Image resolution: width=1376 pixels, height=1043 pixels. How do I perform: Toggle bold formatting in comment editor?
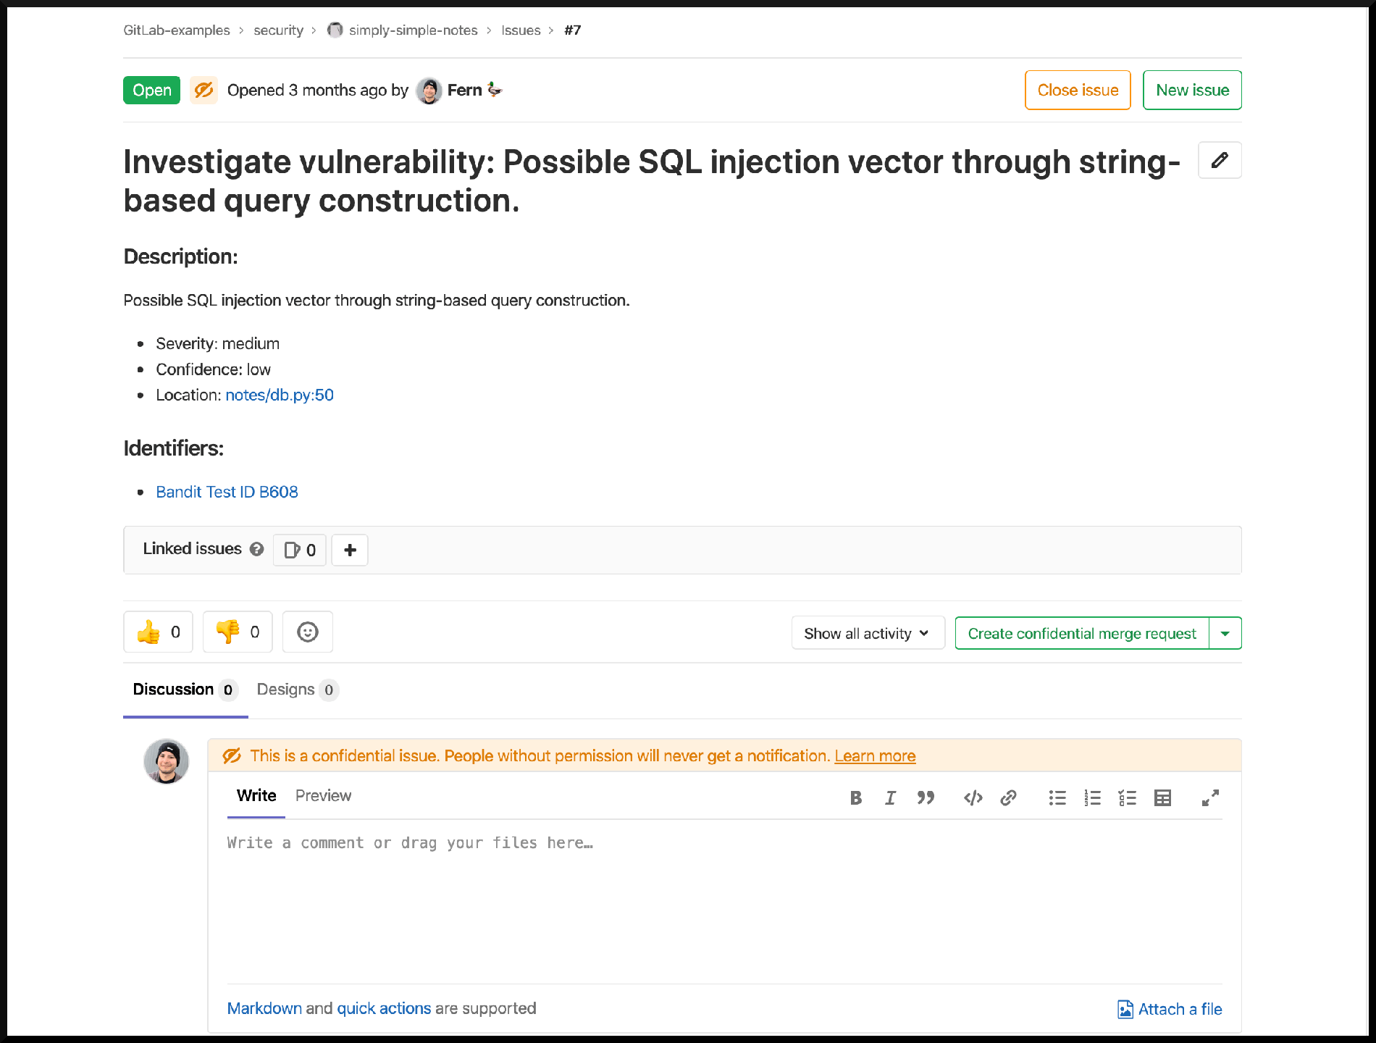point(856,797)
